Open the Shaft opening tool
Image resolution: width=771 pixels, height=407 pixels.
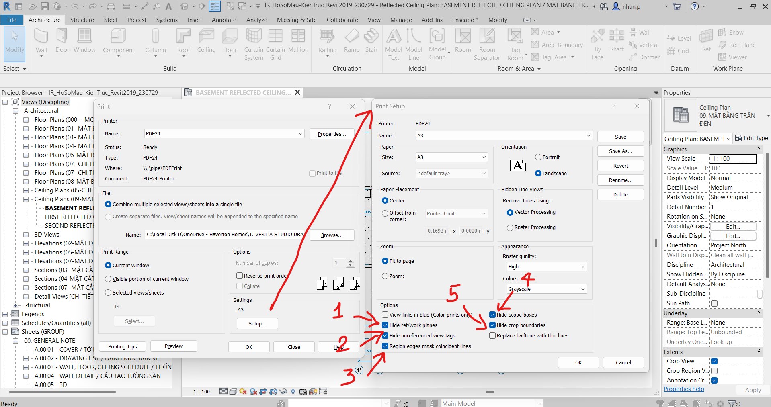click(x=617, y=41)
